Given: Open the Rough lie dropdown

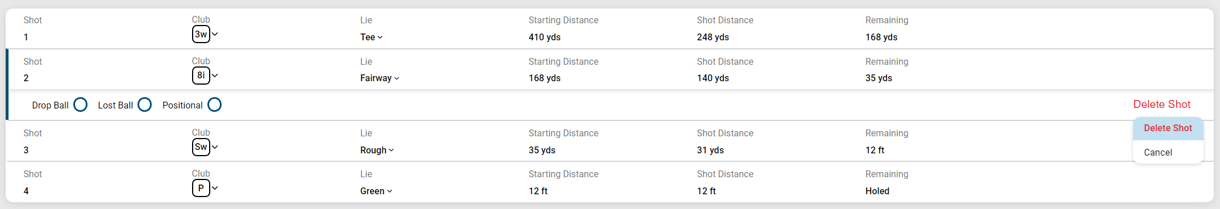Looking at the screenshot, I should [377, 150].
